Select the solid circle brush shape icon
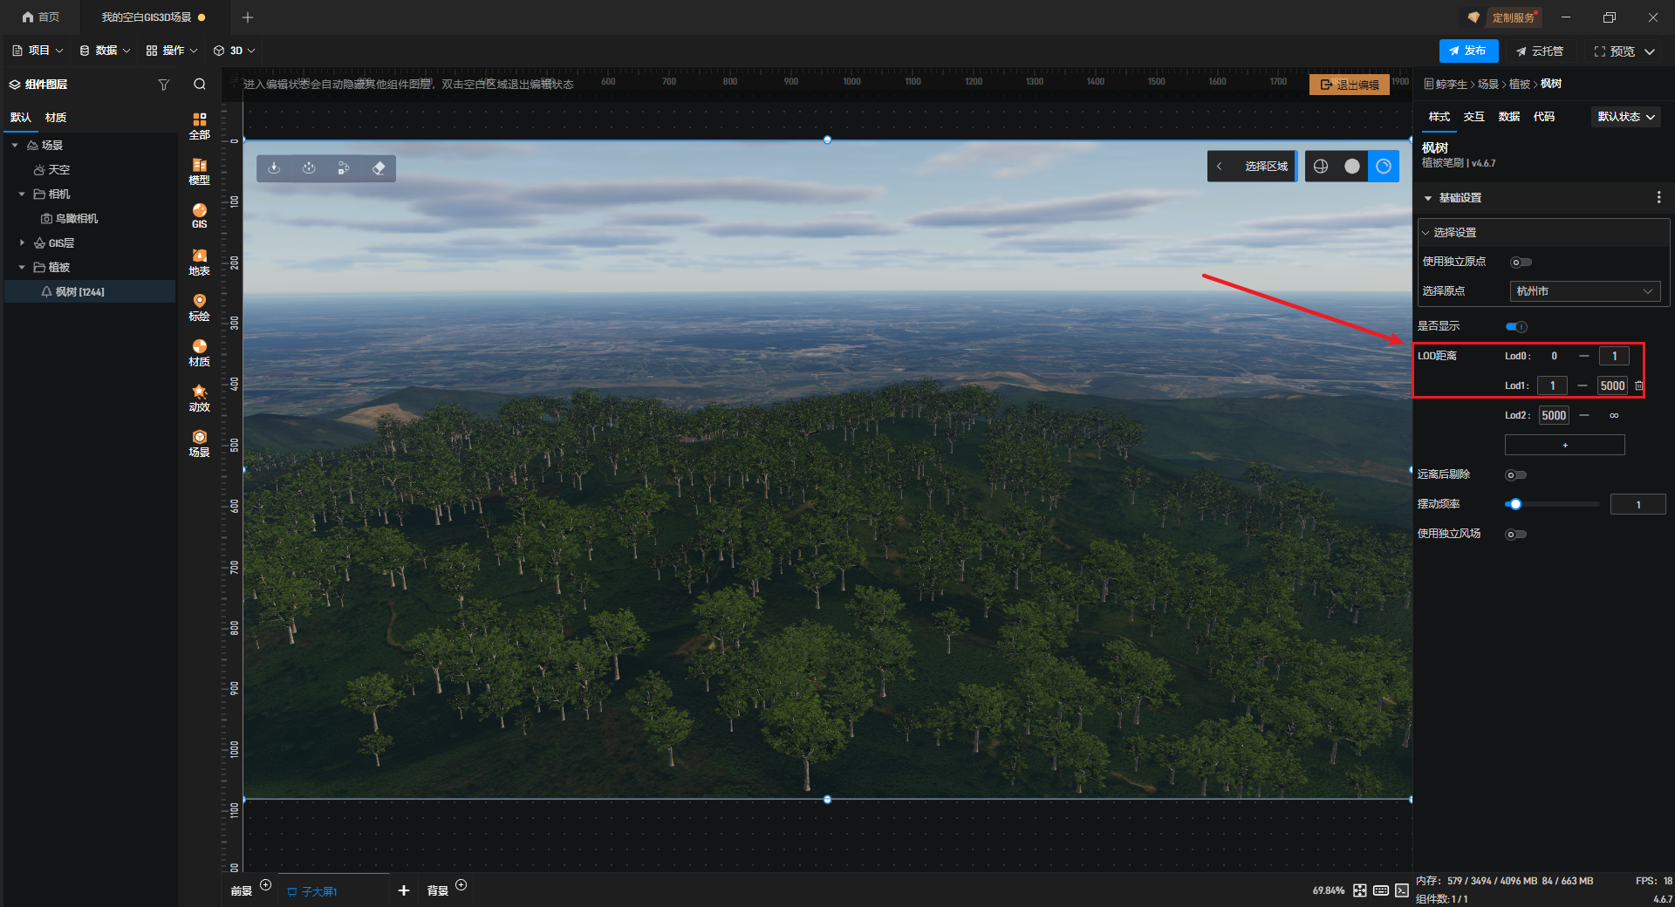This screenshot has height=907, width=1675. coord(1351,167)
